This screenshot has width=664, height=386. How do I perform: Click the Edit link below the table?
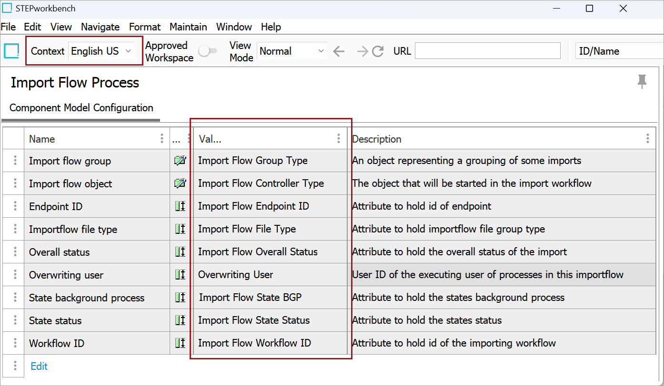(39, 366)
